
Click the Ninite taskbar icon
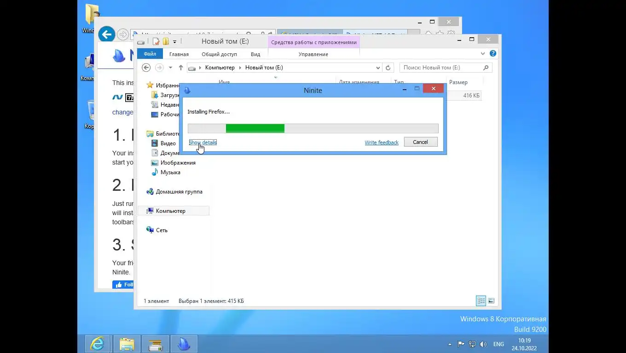[x=184, y=344]
